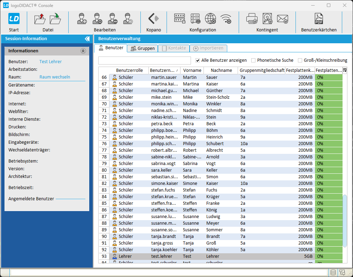This screenshot has width=353, height=277.
Task: Select row number 70 header
Action: coord(104,104)
